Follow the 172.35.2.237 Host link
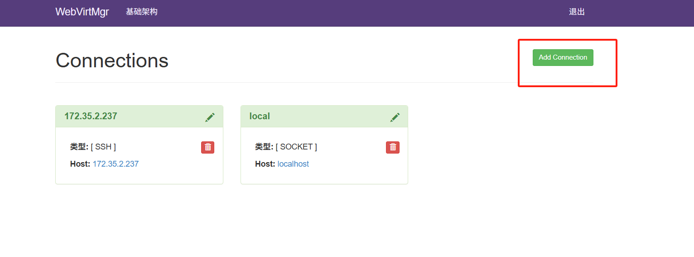This screenshot has width=694, height=257. point(116,164)
